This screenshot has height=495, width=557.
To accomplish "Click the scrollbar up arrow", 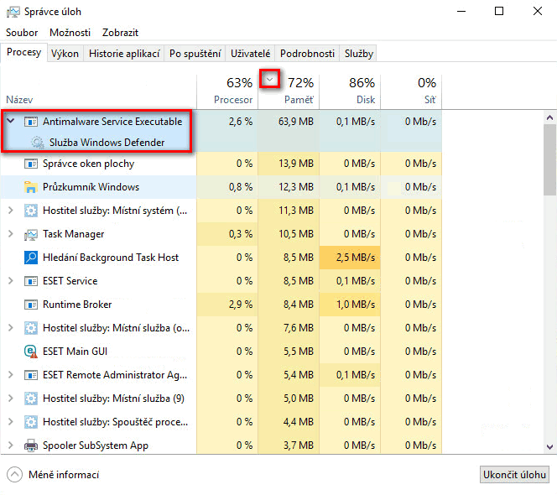I will click(550, 117).
